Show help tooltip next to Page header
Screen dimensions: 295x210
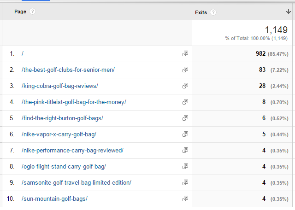pos(32,12)
